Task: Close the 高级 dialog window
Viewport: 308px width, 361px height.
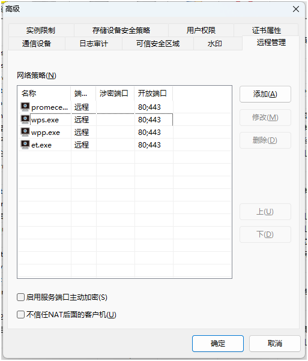Action: 296,9
